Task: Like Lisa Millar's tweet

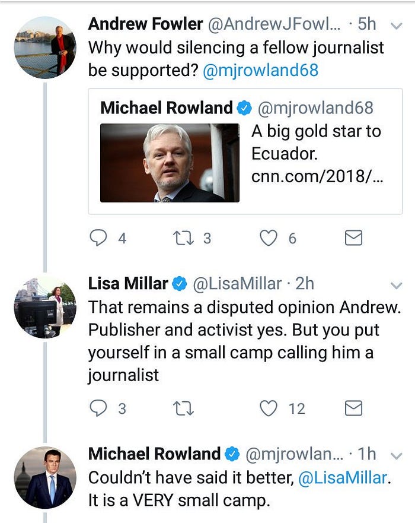Action: tap(269, 408)
